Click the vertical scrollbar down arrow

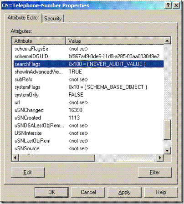coord(167,150)
